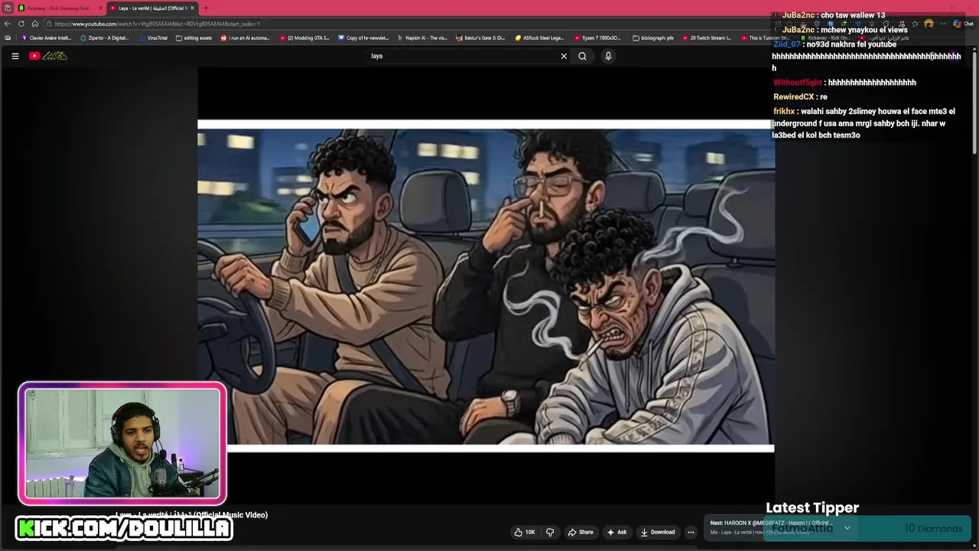979x551 pixels.
Task: Open the Copy of hr-newslet bookmark
Action: tap(363, 37)
